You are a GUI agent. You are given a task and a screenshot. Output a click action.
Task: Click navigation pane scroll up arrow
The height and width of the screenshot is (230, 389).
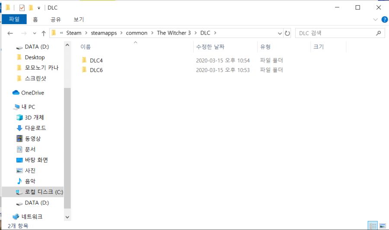pos(67,45)
